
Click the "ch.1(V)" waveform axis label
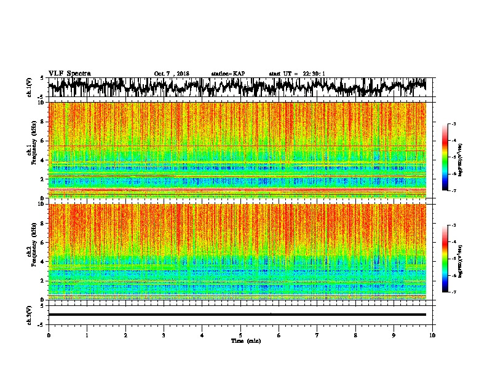(30, 87)
